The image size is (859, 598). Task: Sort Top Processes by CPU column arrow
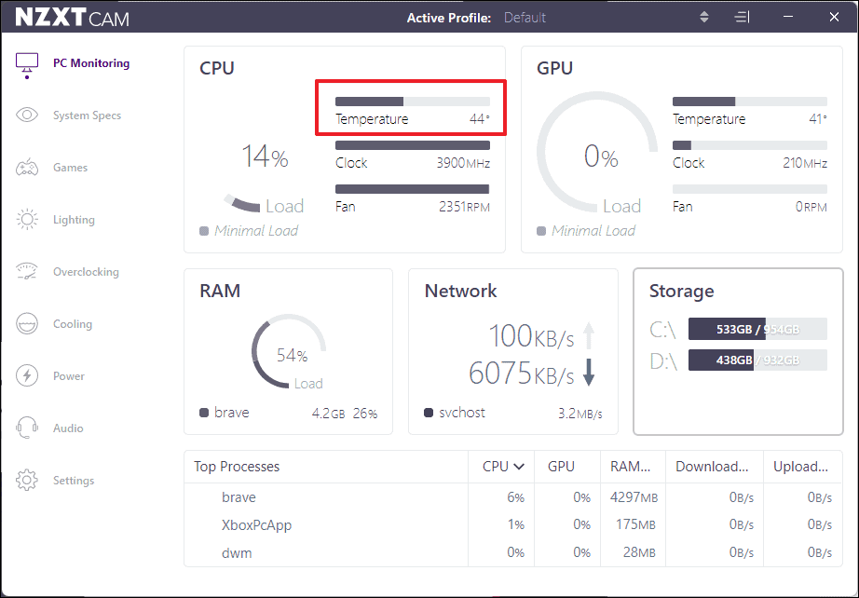(519, 467)
